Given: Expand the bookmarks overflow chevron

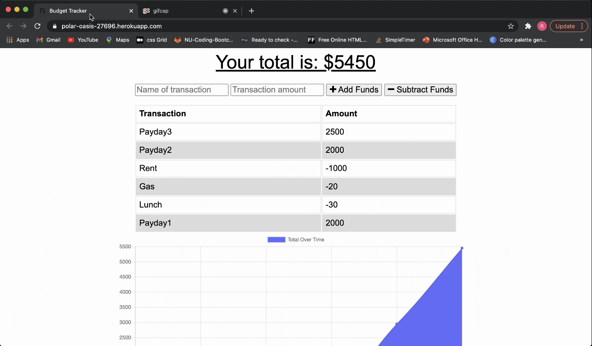Looking at the screenshot, I should click(581, 40).
